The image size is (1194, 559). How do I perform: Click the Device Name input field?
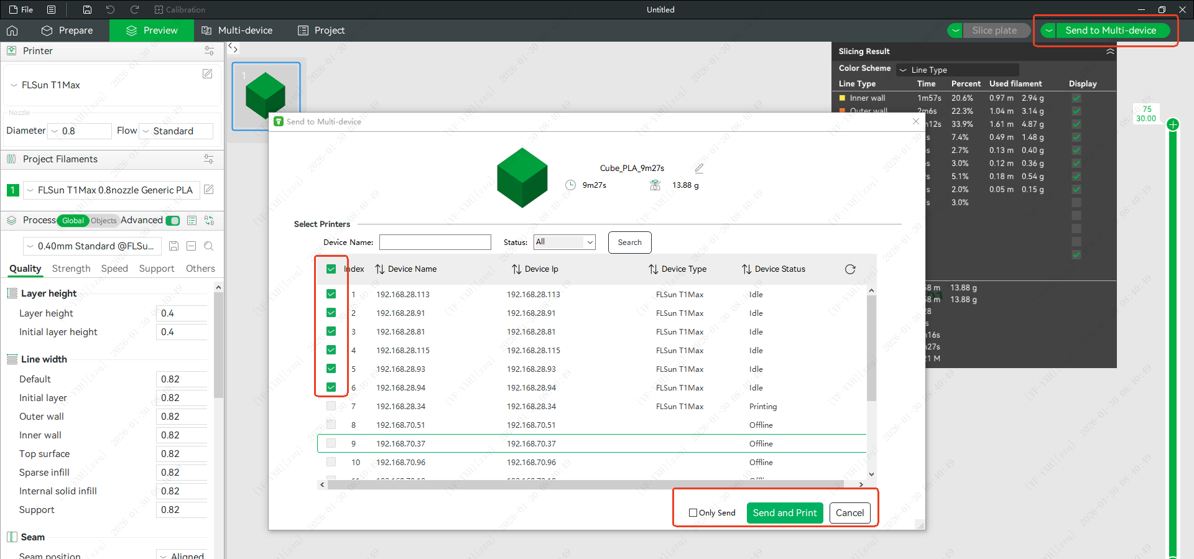[x=435, y=243]
